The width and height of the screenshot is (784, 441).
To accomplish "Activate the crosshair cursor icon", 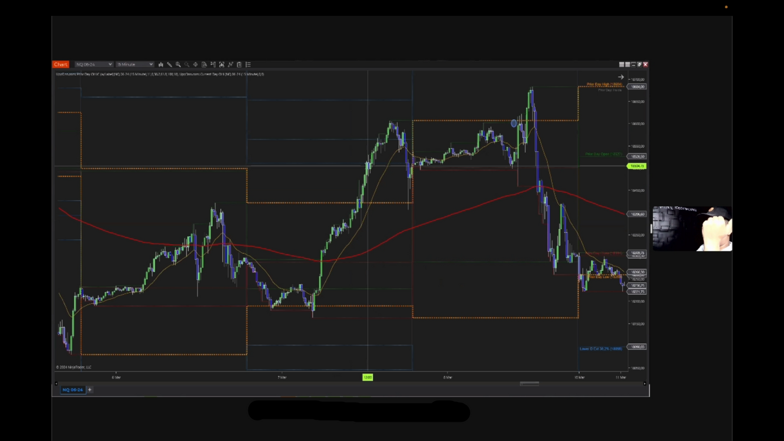I will click(x=195, y=65).
